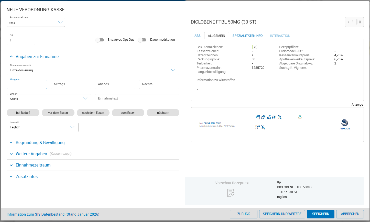Click the green checkmark icon in Anzeige panel

click(x=300, y=117)
